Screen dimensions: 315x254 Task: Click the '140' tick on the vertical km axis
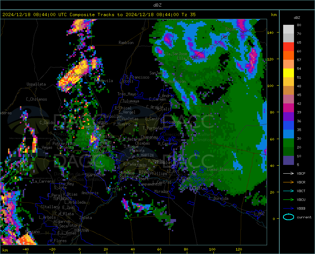270,32
